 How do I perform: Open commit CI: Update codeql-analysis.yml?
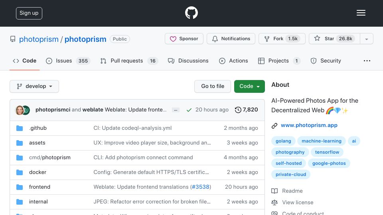[132, 128]
